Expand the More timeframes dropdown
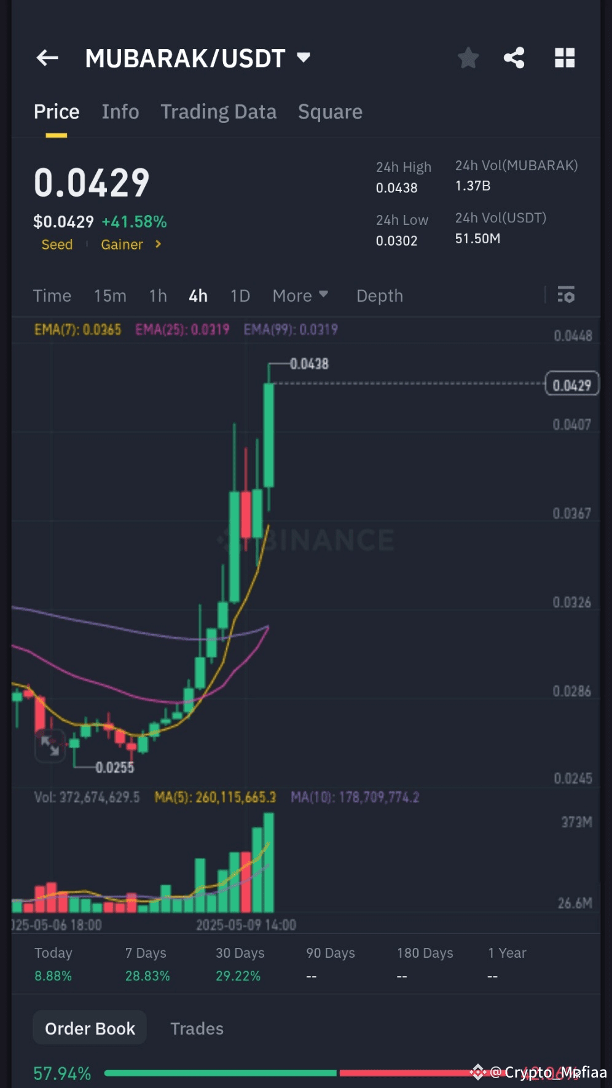612x1088 pixels. tap(300, 296)
